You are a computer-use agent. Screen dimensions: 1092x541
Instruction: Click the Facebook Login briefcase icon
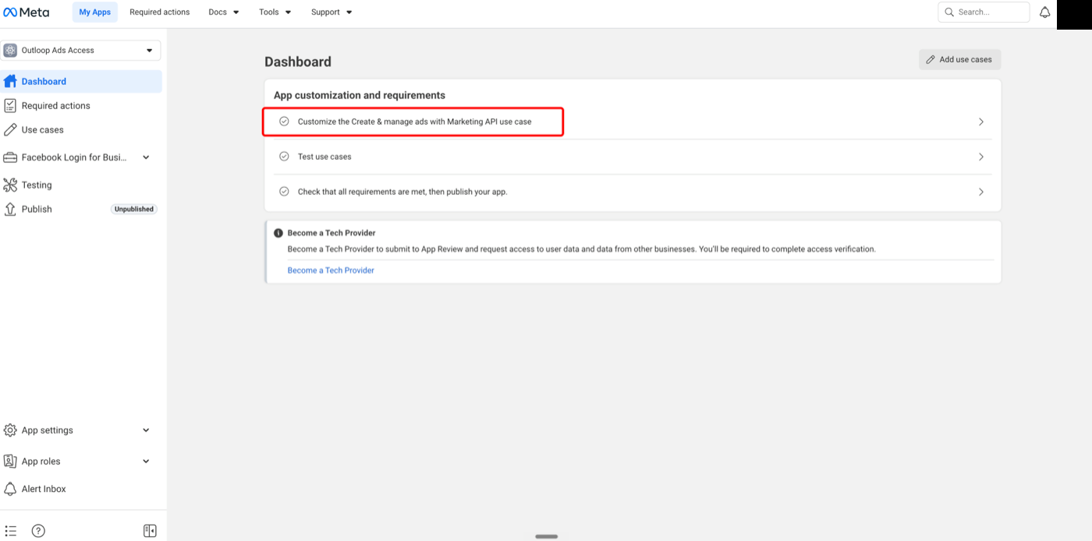[x=10, y=157]
